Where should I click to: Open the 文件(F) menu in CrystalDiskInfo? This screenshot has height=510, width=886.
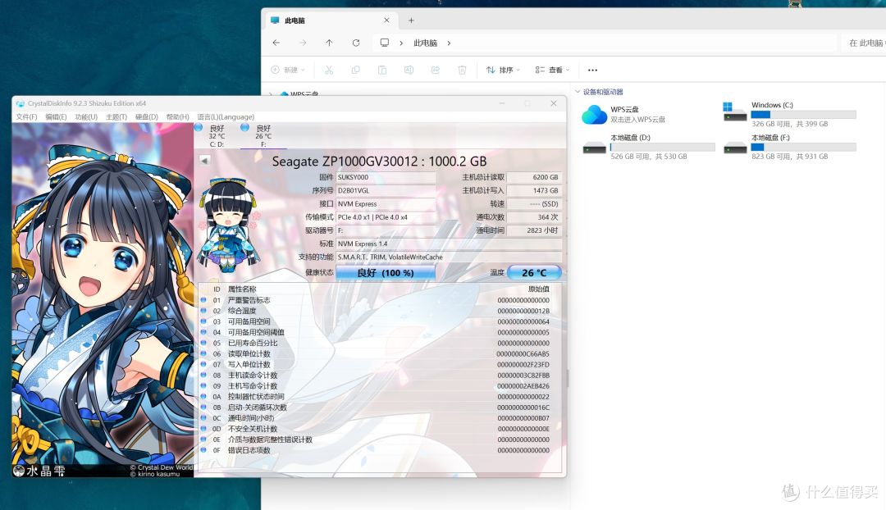click(26, 117)
